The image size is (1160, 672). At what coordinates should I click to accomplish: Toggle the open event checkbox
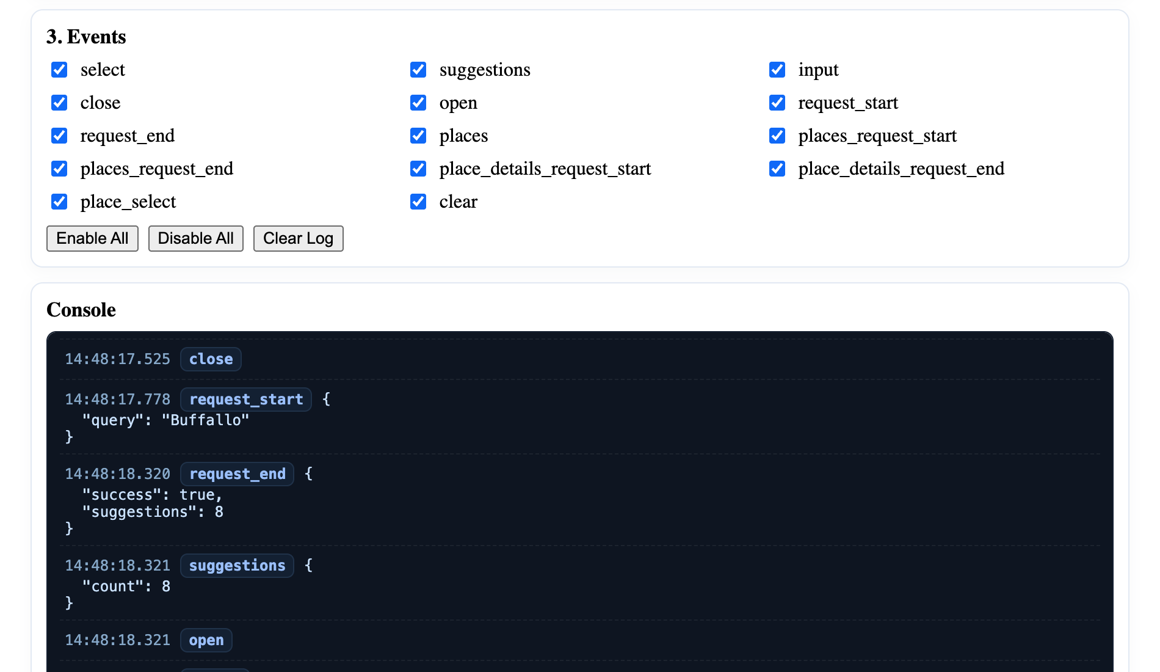[x=418, y=103]
